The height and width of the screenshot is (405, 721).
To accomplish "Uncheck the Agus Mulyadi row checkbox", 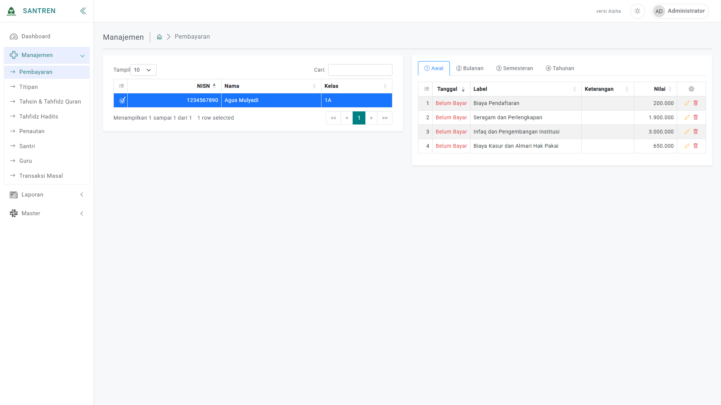I will (122, 100).
